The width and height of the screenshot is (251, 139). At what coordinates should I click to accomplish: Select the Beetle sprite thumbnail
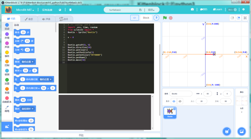170,112
